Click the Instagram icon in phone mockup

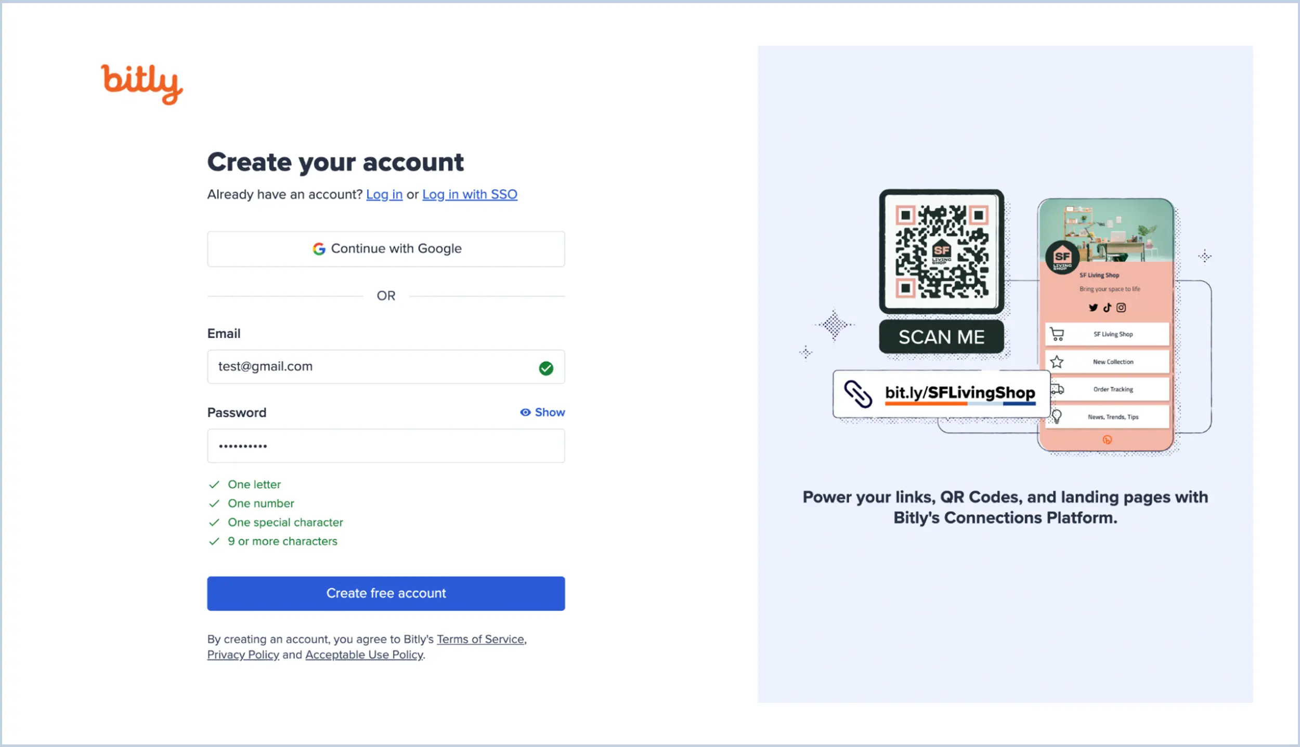(1121, 308)
